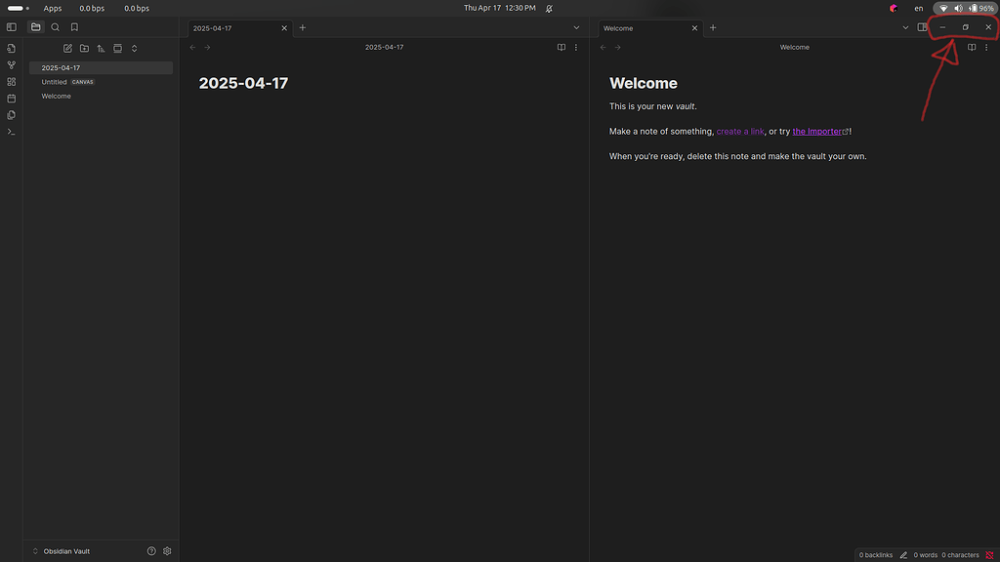Switch to the Search tab in the sidebar

[x=55, y=26]
